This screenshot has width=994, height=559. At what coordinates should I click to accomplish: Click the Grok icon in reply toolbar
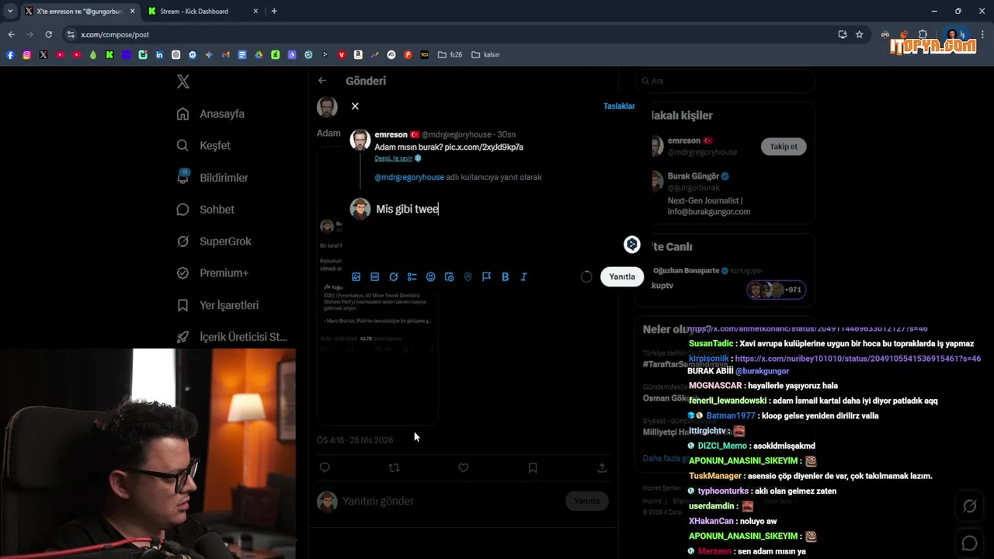[x=394, y=276]
